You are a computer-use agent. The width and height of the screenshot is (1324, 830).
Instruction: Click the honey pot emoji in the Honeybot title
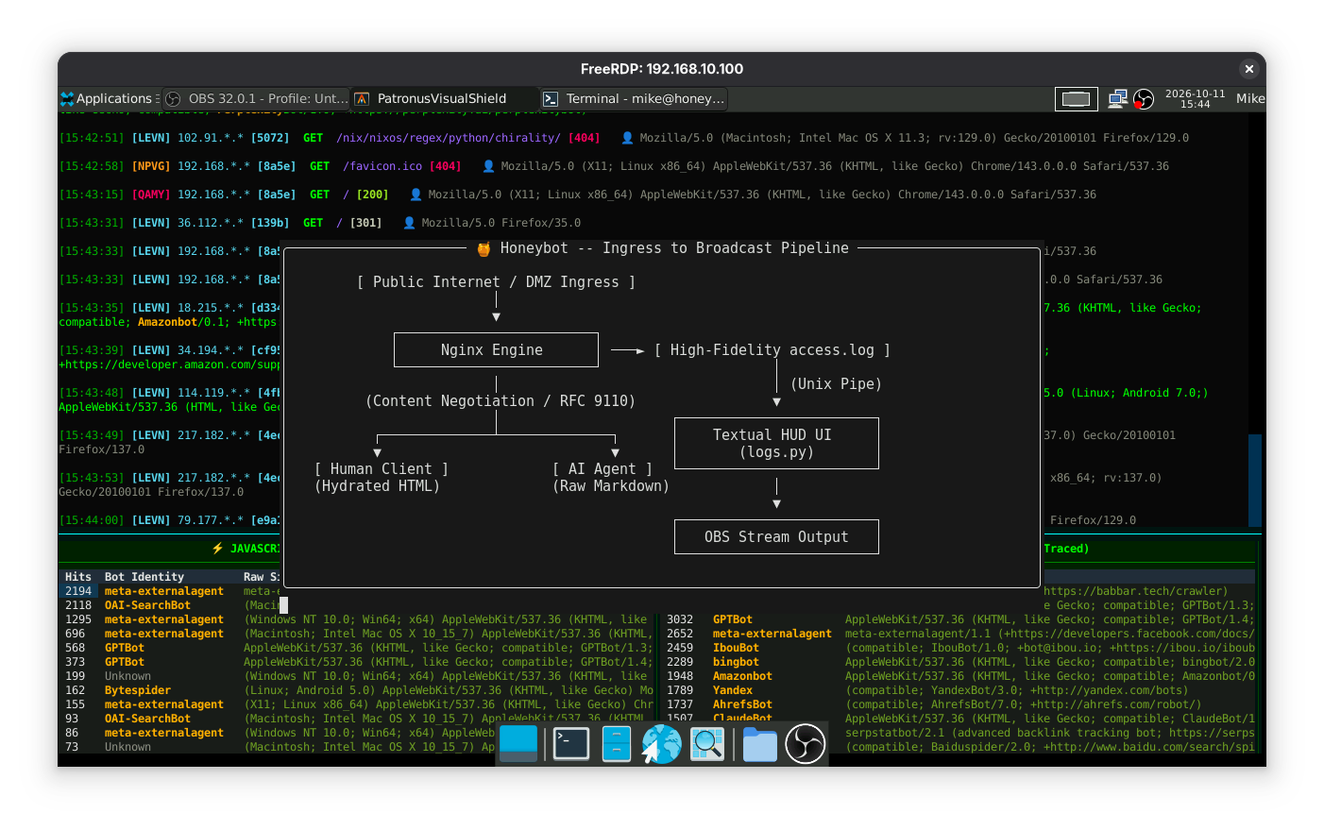click(484, 248)
